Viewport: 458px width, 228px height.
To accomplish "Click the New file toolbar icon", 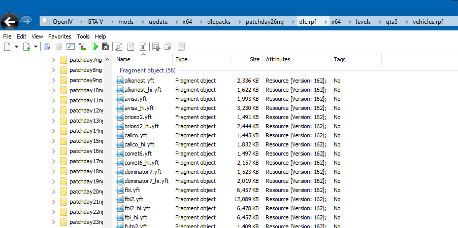I will click(7, 47).
